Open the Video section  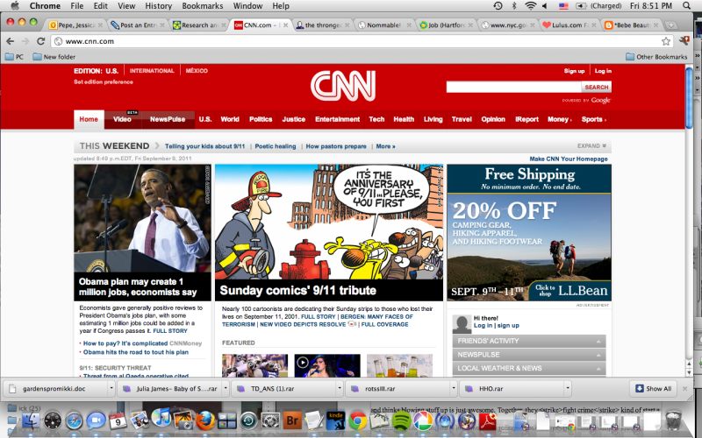122,119
